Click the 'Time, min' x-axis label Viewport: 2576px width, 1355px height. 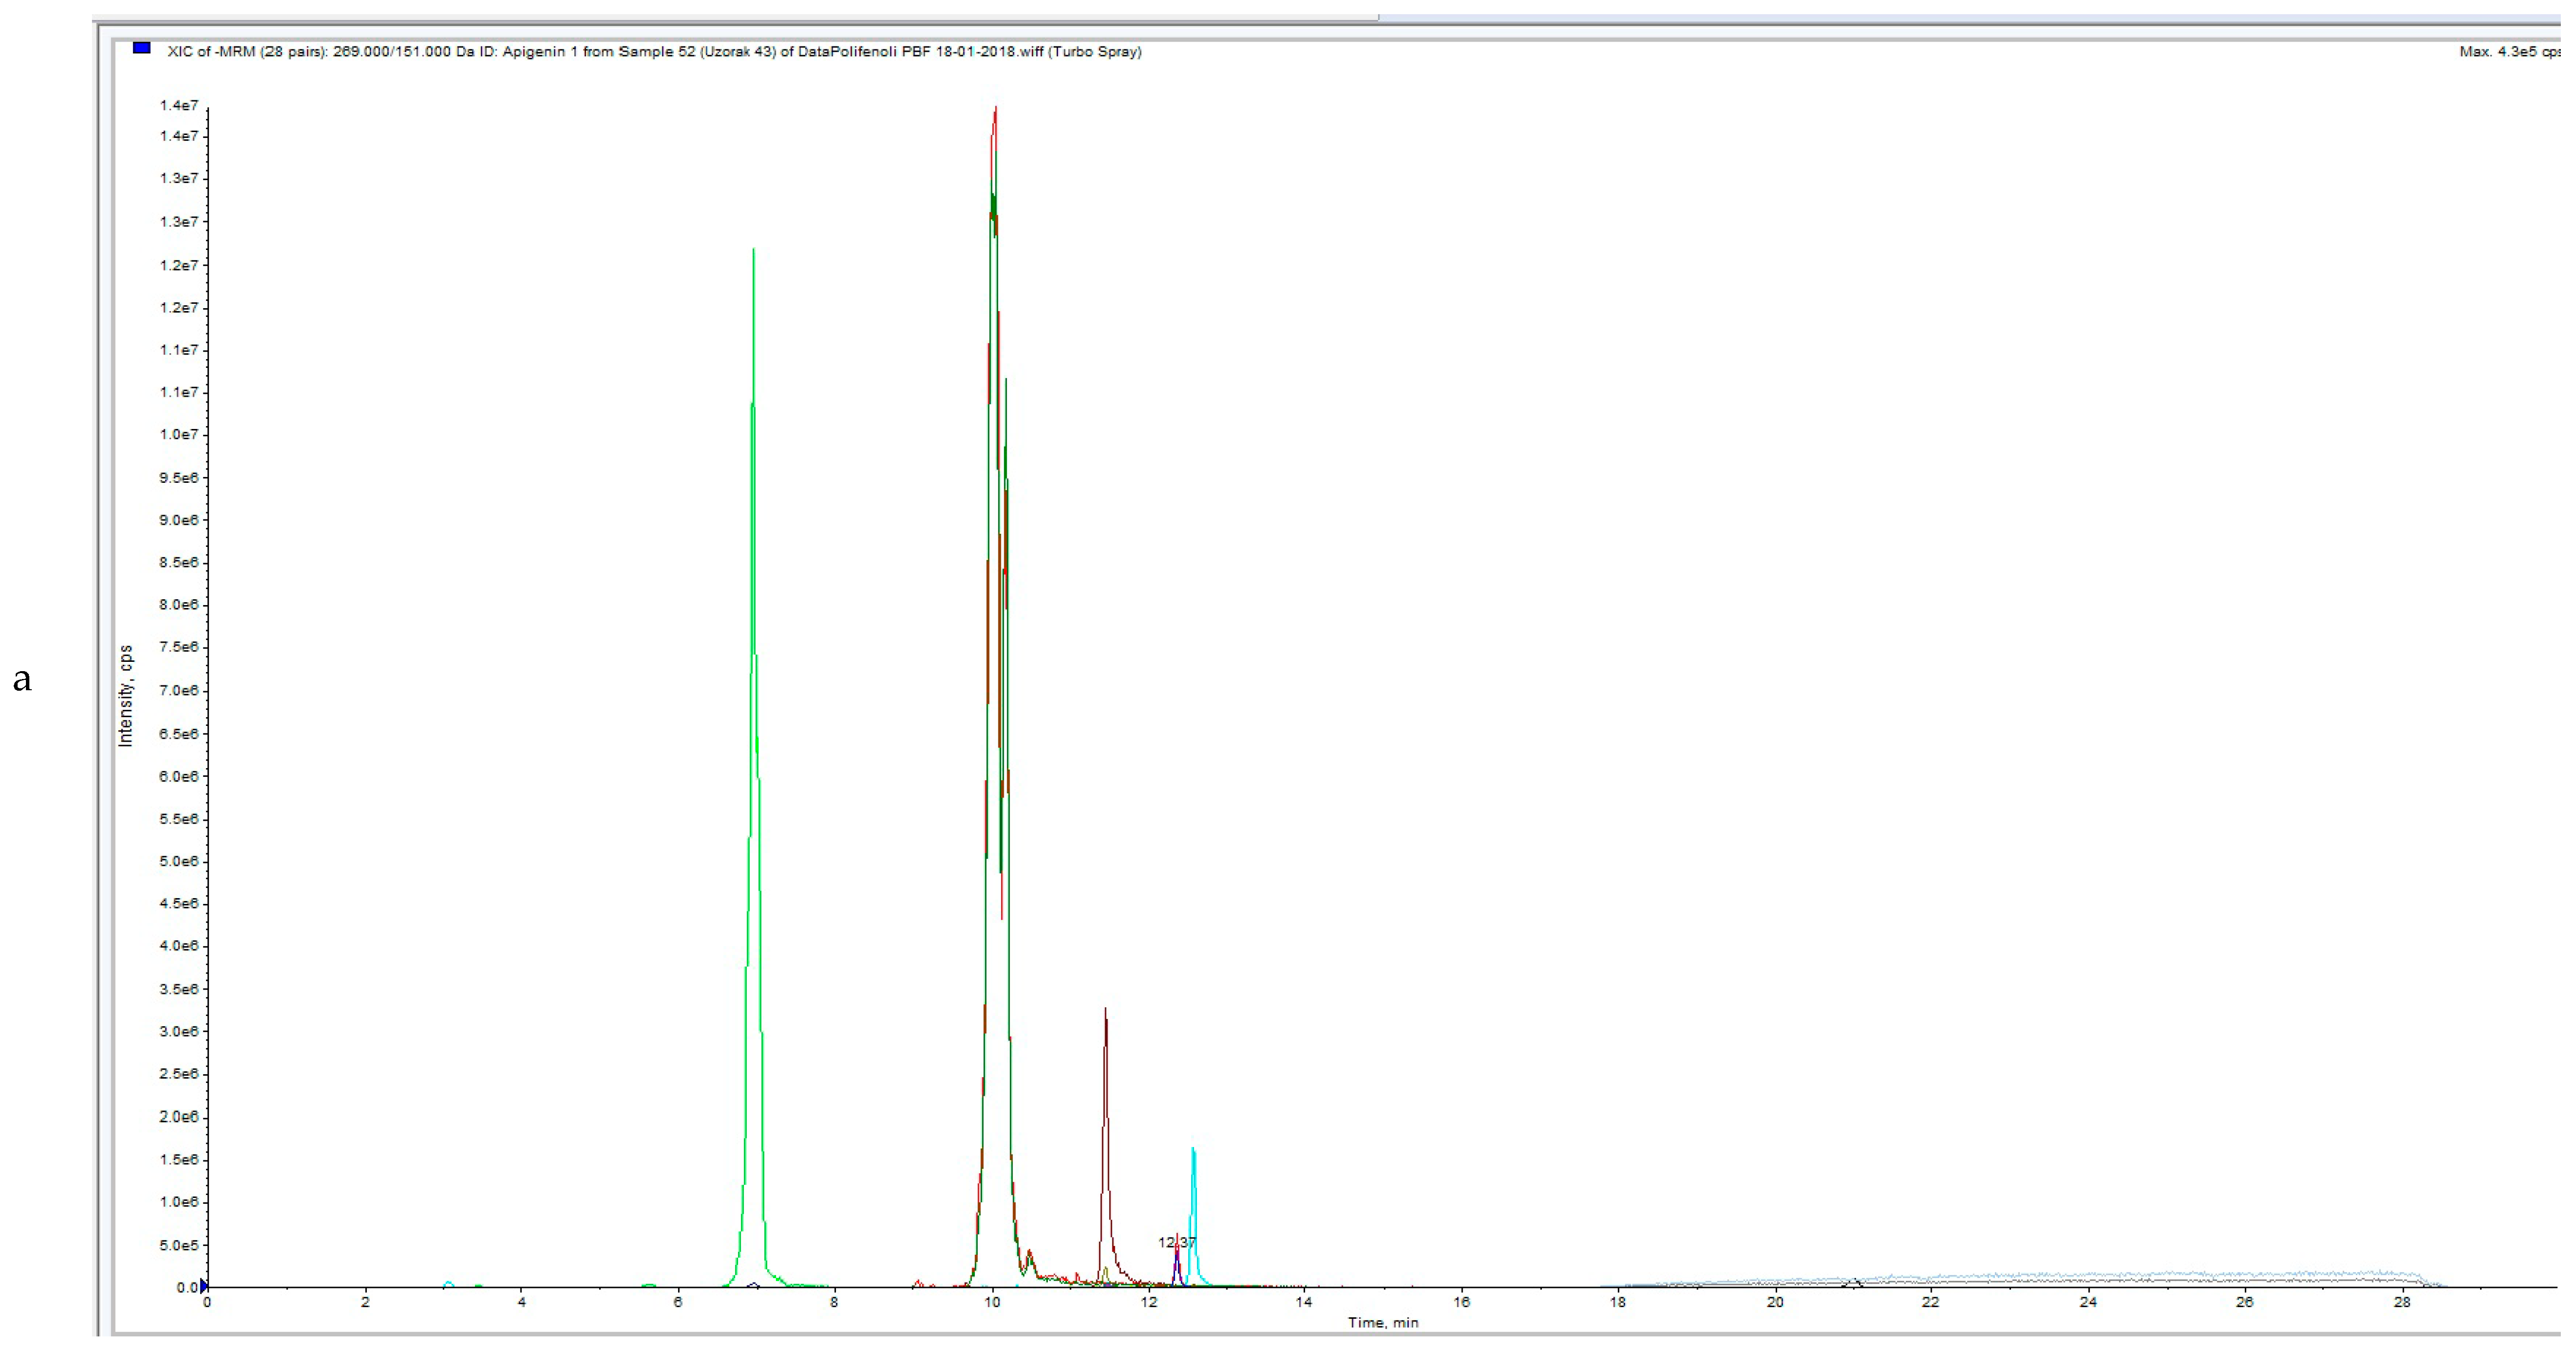(x=1383, y=1323)
